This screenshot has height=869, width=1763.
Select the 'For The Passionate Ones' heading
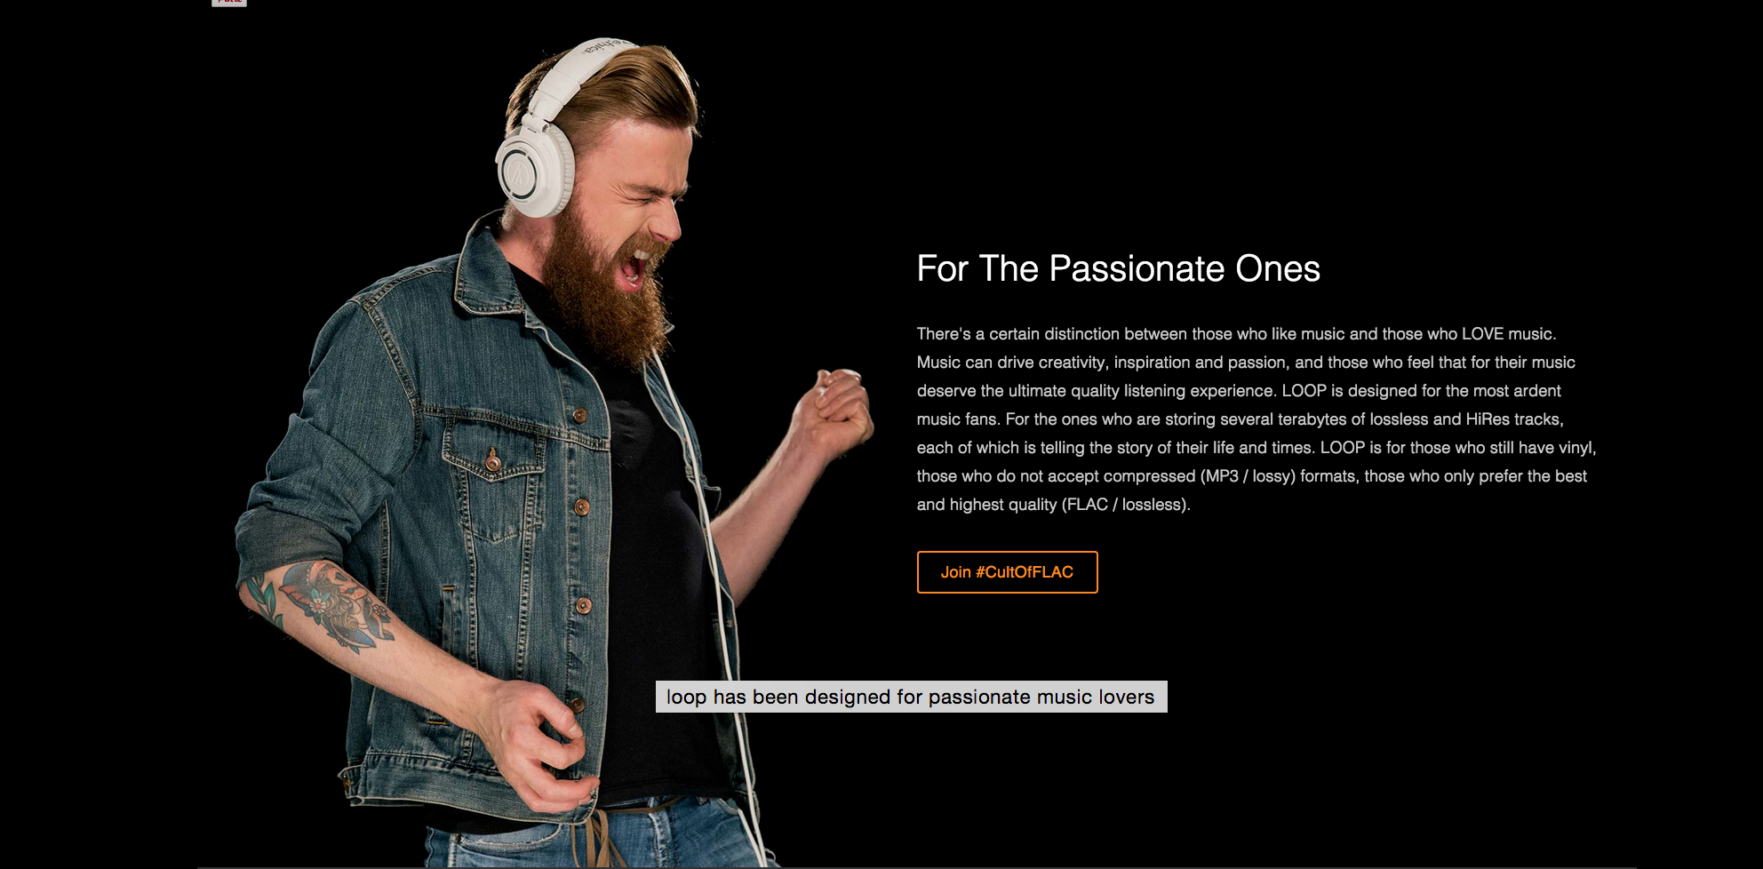1118,268
